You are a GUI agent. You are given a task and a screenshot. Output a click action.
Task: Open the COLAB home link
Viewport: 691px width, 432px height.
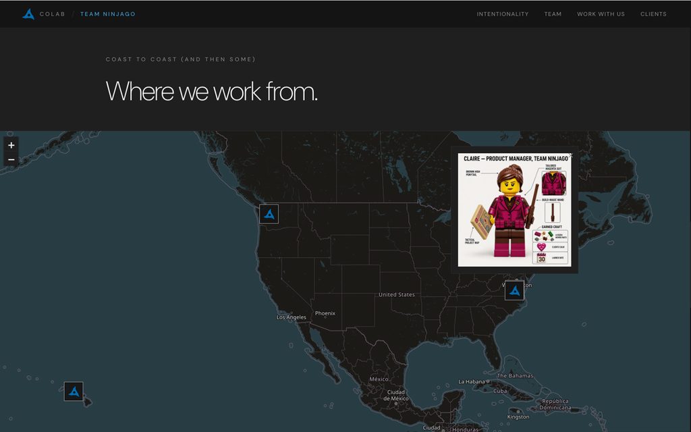click(x=52, y=14)
